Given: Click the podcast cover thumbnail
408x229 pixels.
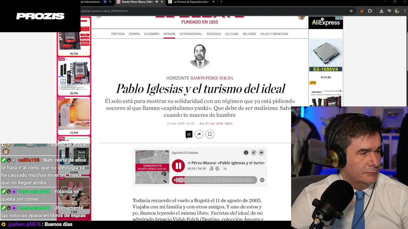Looking at the screenshot, I should (x=152, y=167).
